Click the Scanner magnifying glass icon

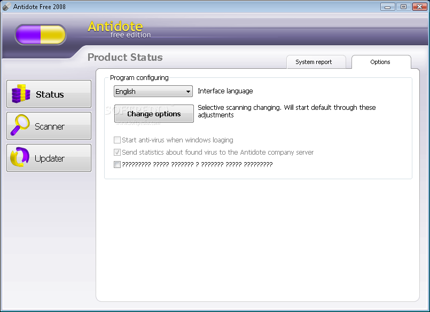coord(20,125)
